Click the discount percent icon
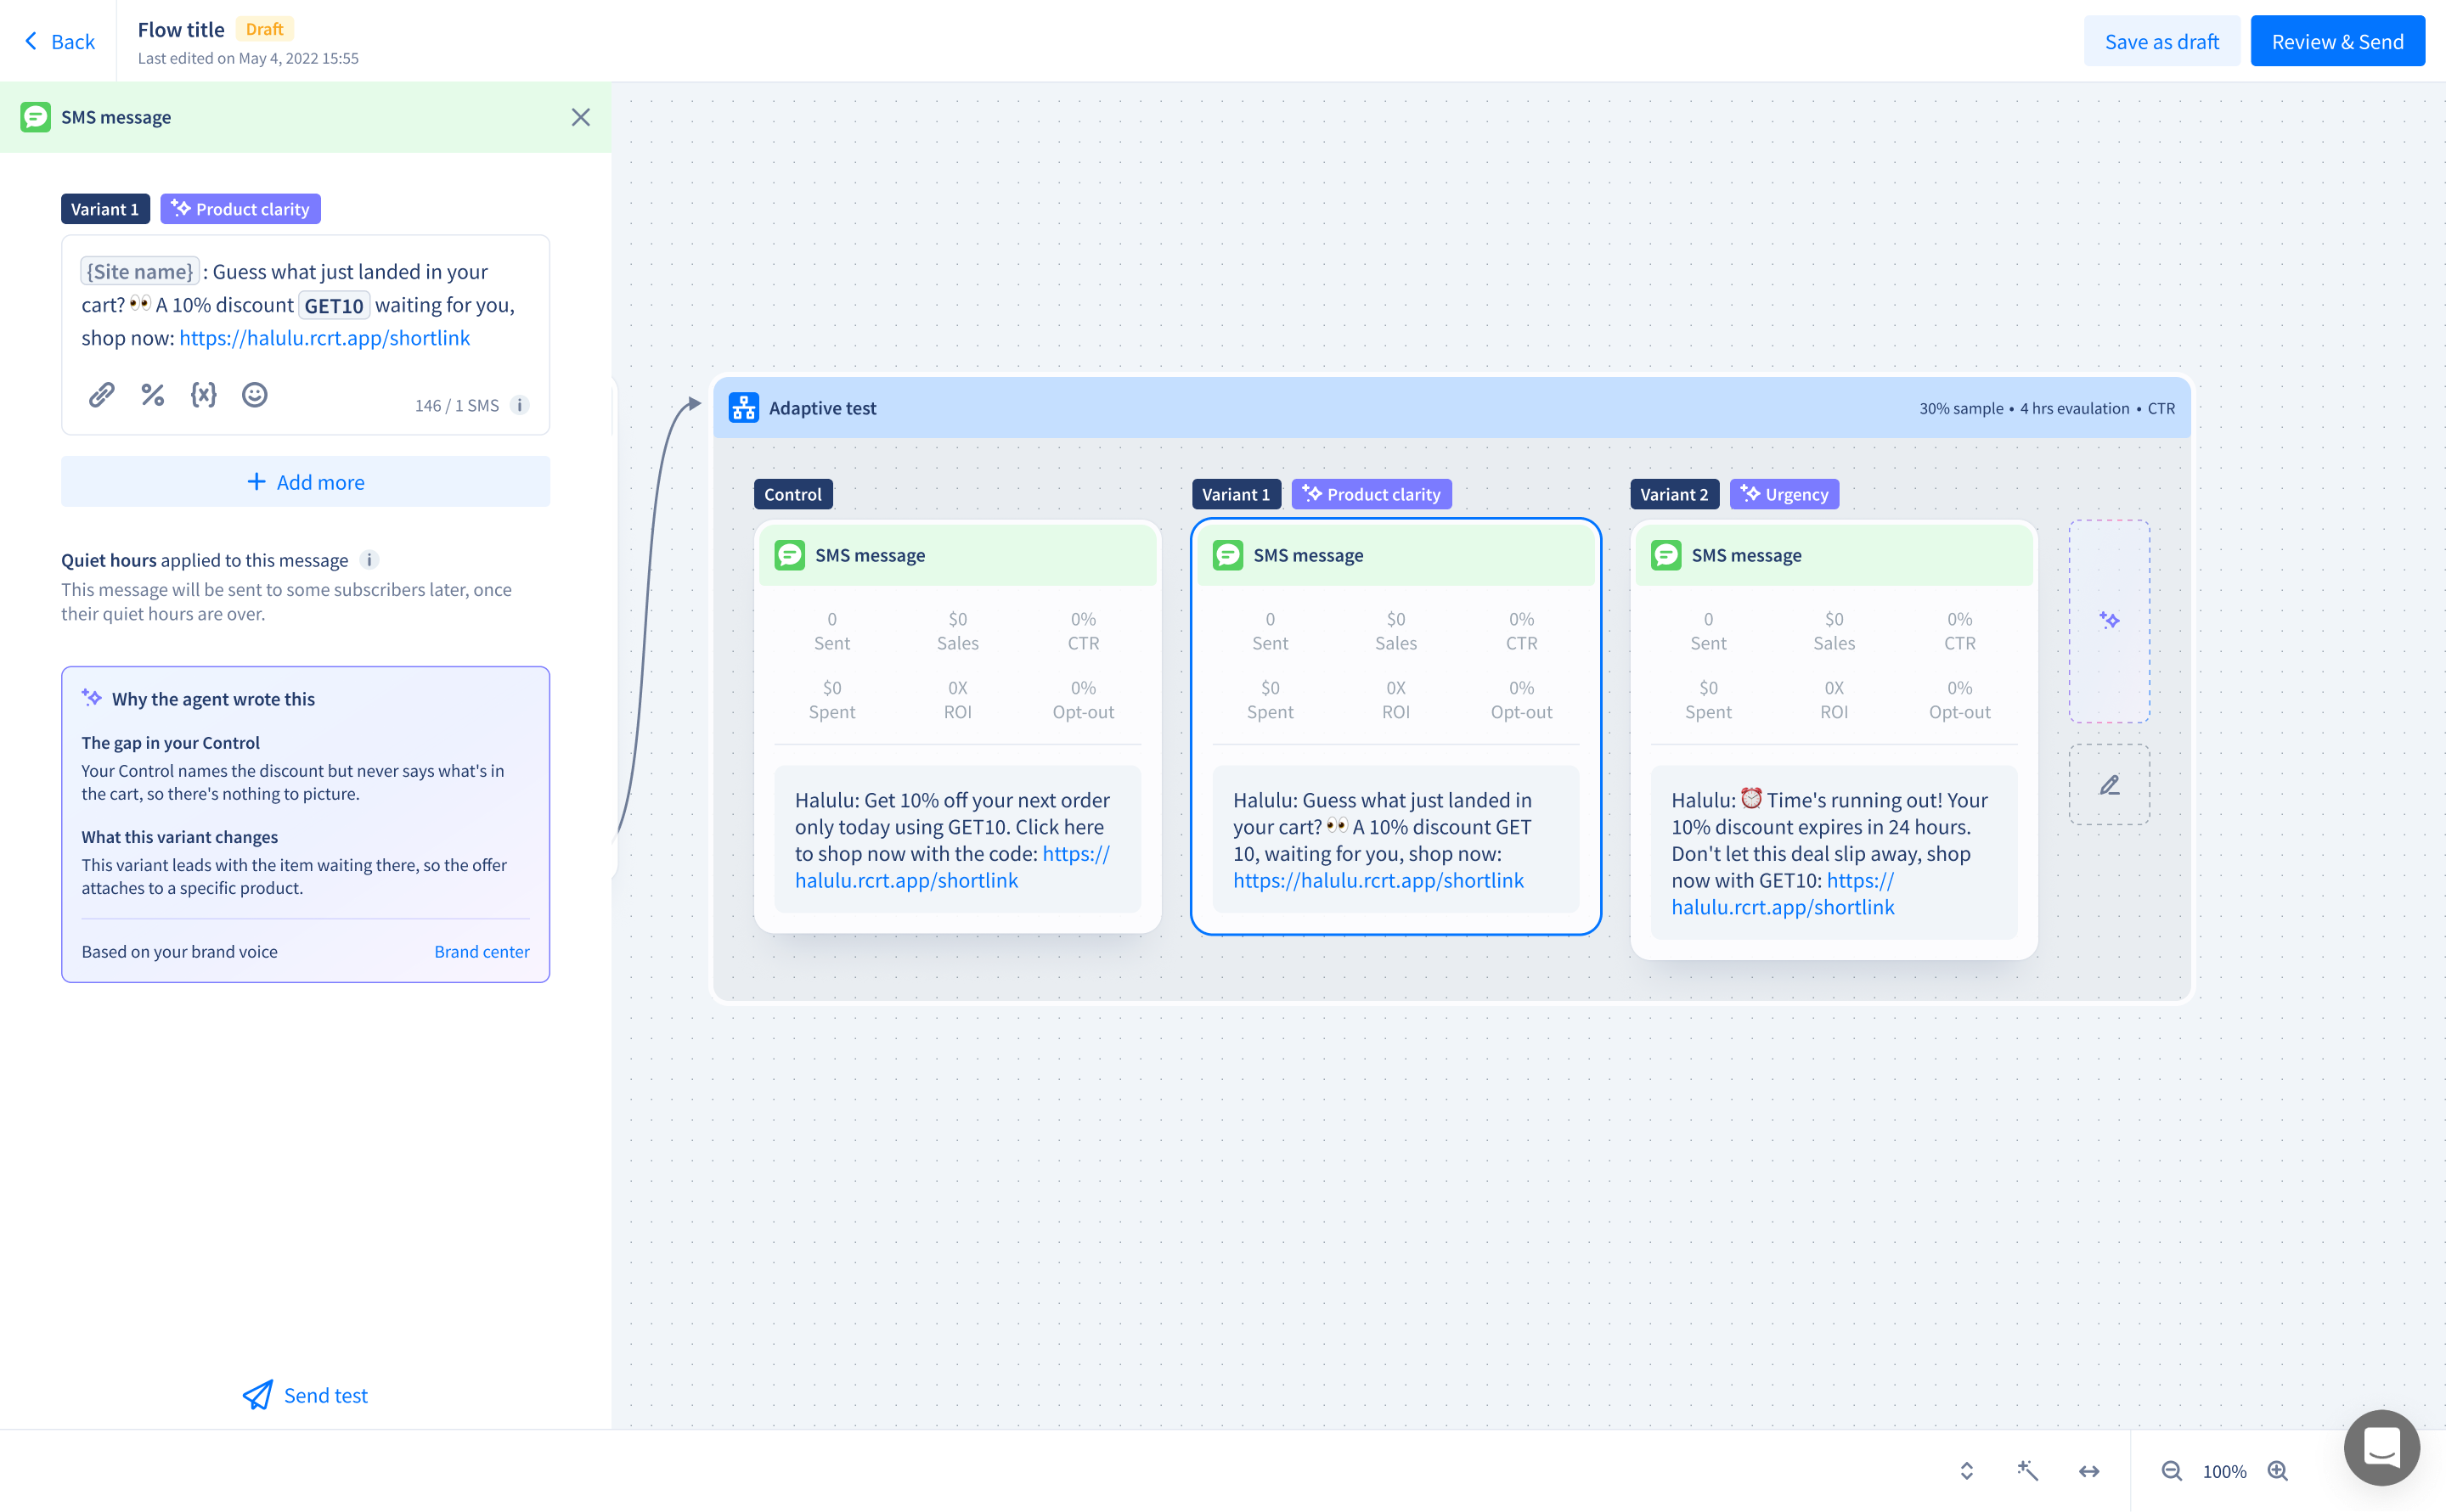The image size is (2446, 1512). click(x=152, y=395)
